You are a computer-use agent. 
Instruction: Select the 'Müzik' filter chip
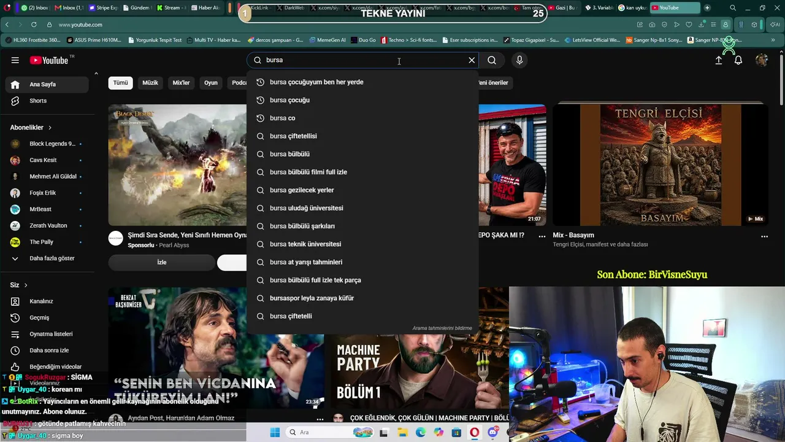point(150,83)
